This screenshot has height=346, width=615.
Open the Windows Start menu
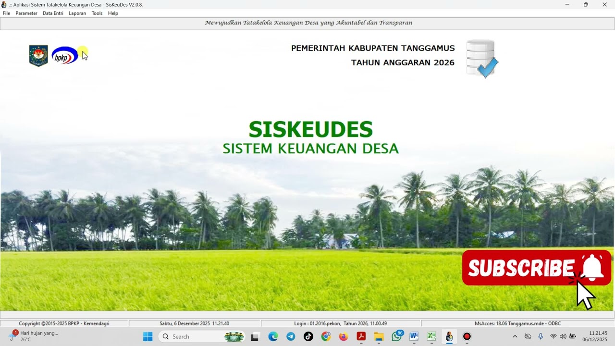[148, 336]
